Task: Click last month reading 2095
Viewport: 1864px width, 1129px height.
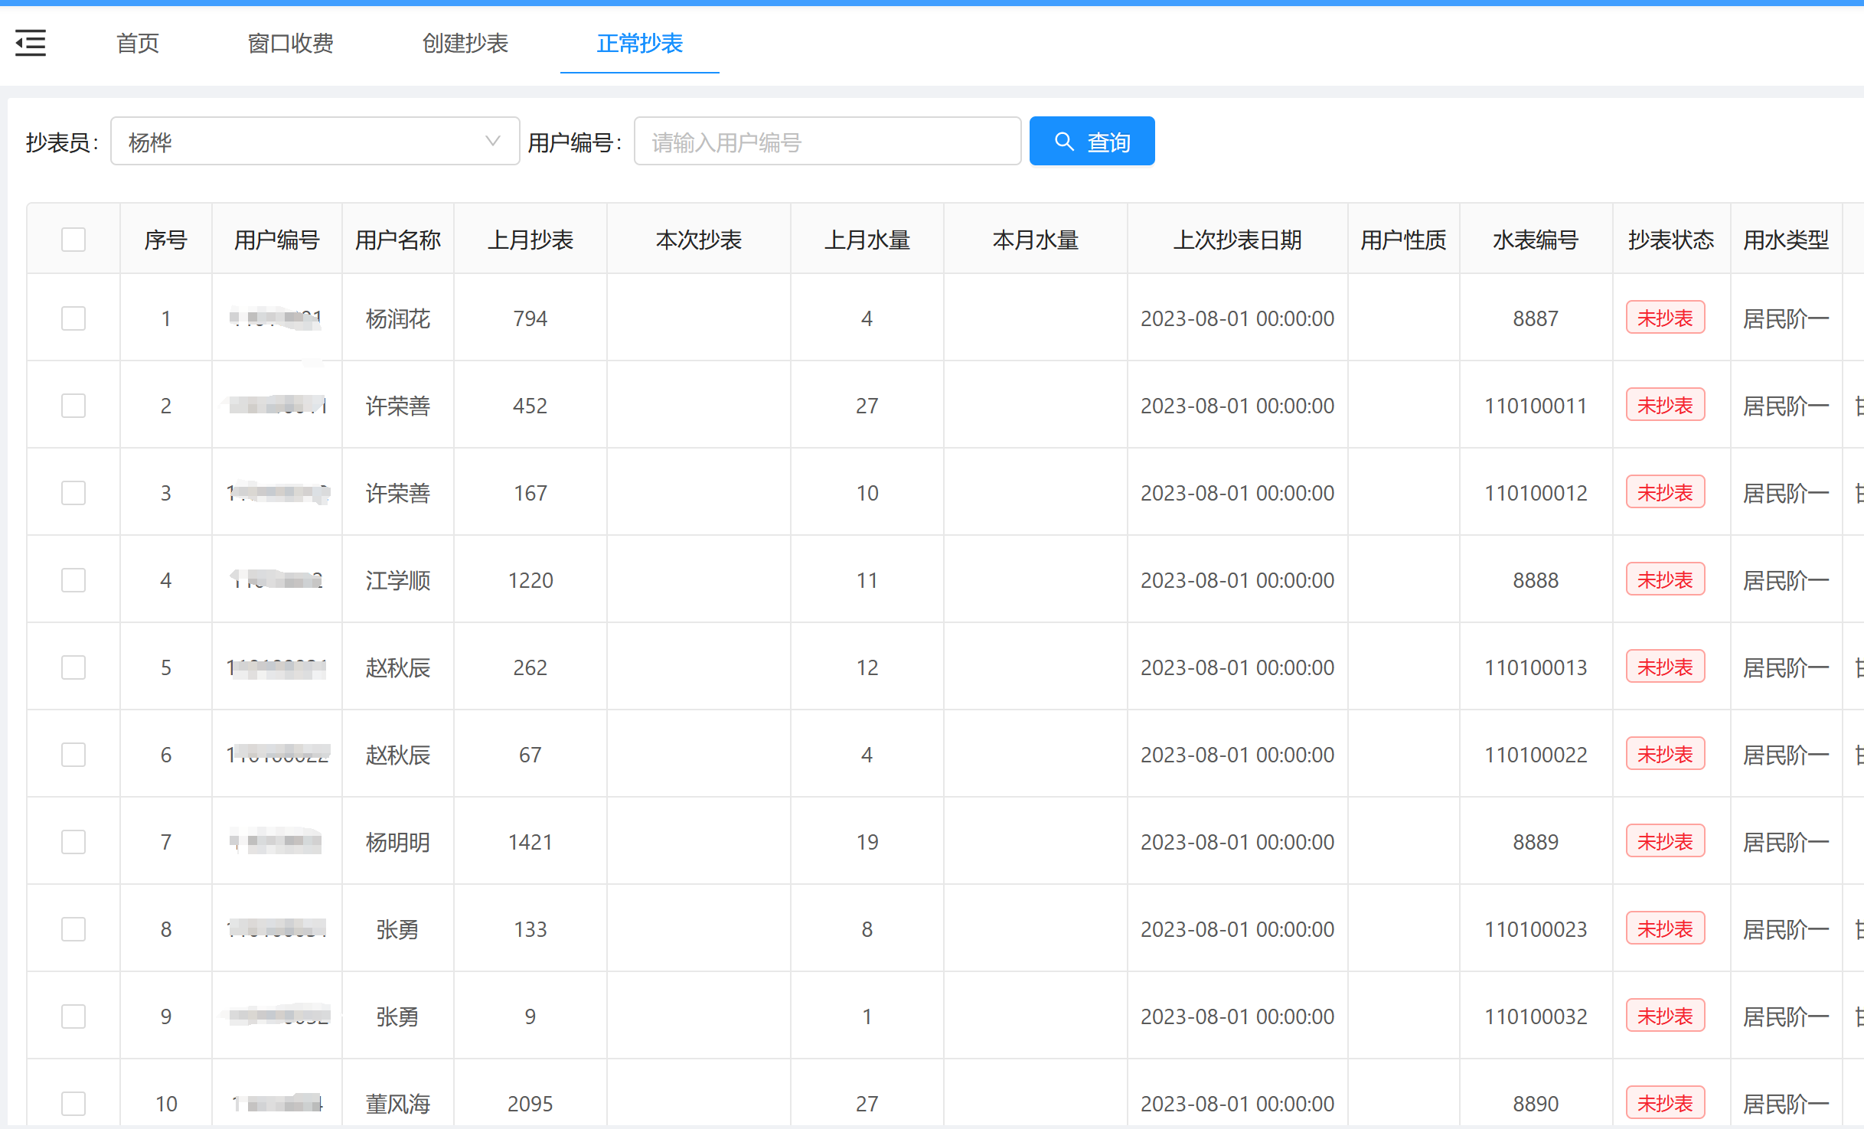Action: pyautogui.click(x=530, y=1104)
